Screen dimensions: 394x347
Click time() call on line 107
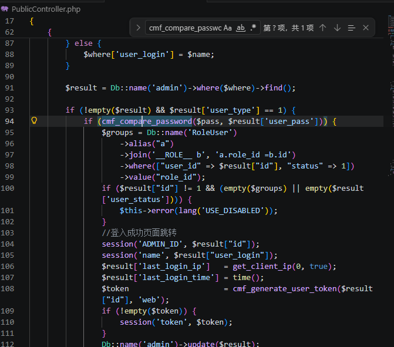(x=246, y=278)
